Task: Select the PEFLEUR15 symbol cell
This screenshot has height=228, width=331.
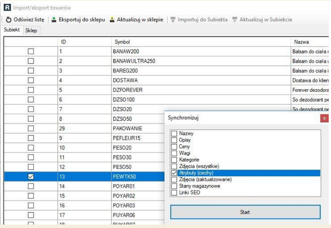Action: click(x=138, y=138)
